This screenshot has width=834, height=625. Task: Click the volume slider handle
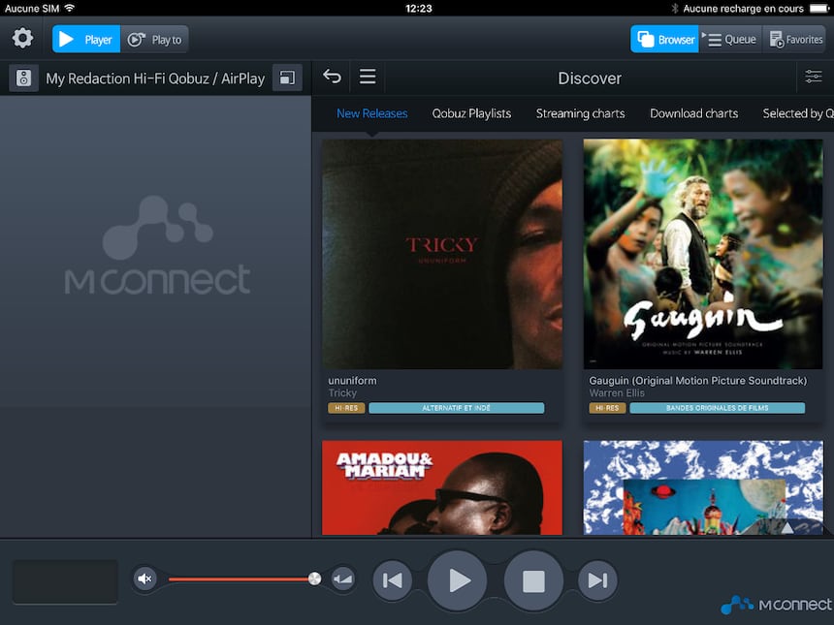[314, 578]
